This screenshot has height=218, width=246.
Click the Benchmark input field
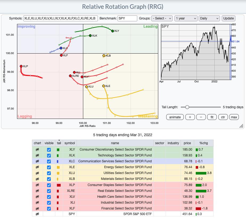[127, 18]
